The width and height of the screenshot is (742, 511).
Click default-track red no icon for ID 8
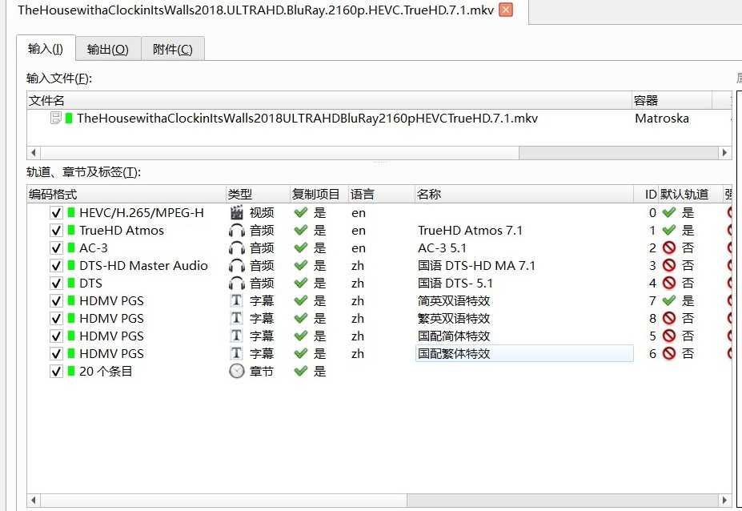(668, 318)
